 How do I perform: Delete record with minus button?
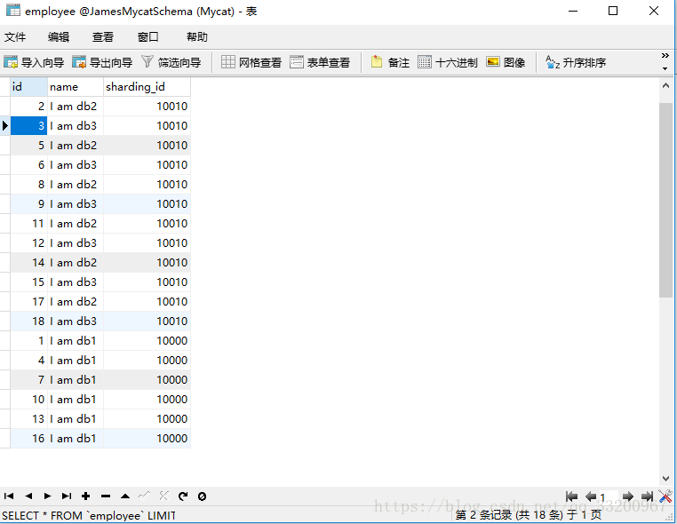(x=106, y=496)
